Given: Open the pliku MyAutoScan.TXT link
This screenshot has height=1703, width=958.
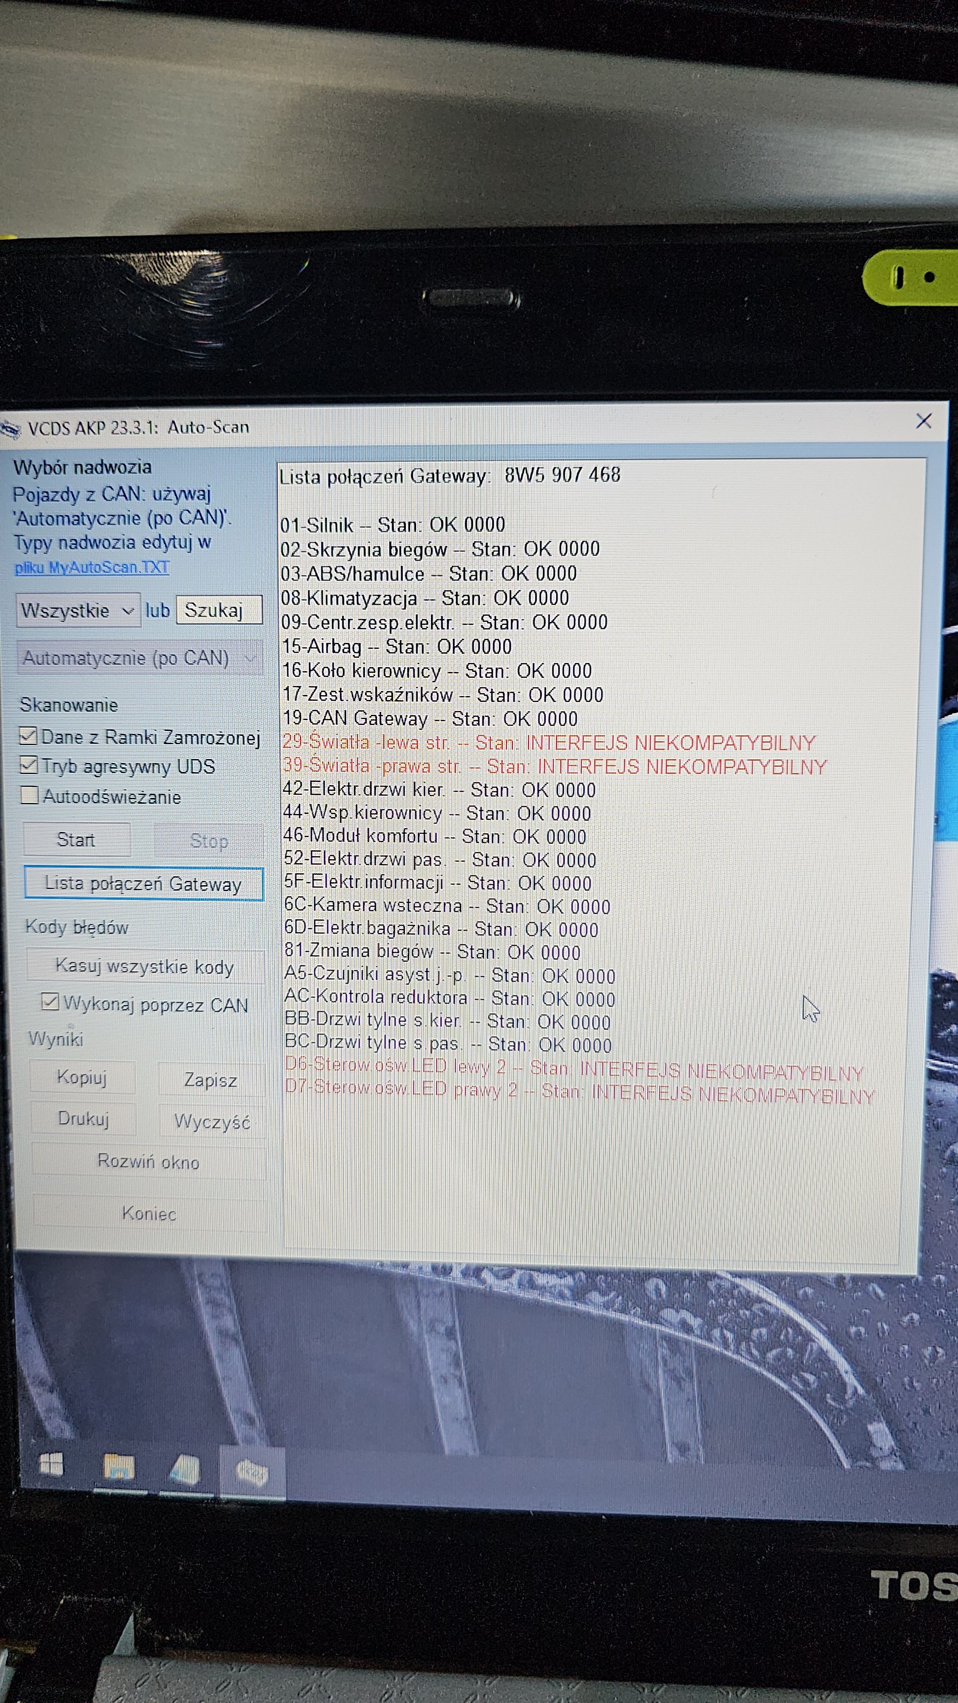Looking at the screenshot, I should [92, 567].
